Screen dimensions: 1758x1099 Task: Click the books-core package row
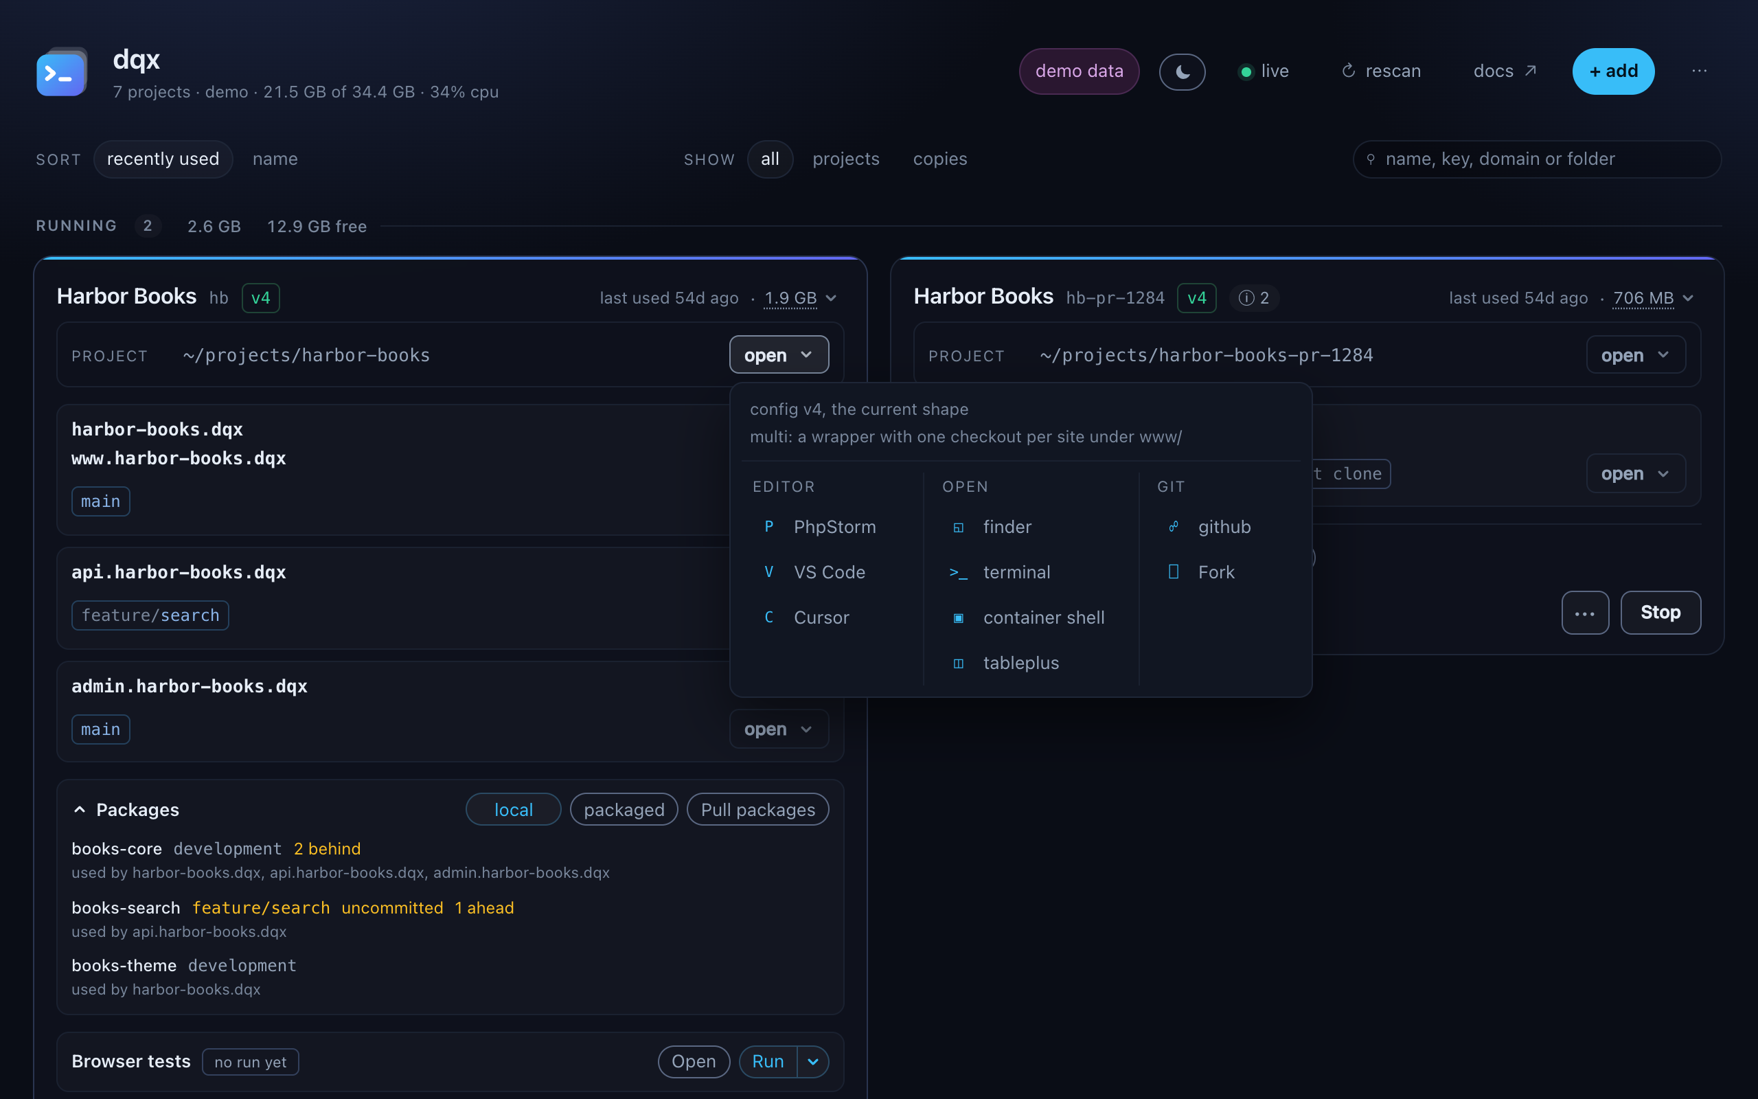click(x=450, y=860)
